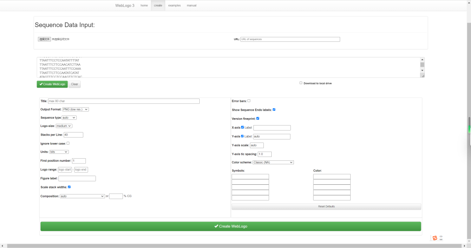The width and height of the screenshot is (471, 248).
Task: Focus the last Symbols input field
Action: (250, 198)
